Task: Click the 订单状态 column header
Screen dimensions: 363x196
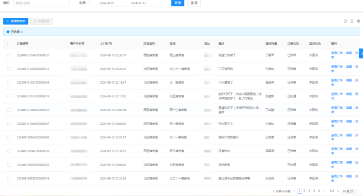Action: click(293, 44)
